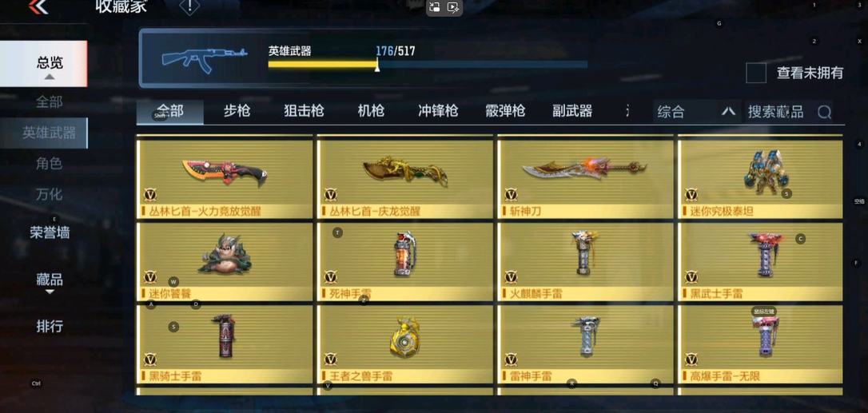Image resolution: width=868 pixels, height=413 pixels.
Task: Click the rifle silhouette icon in 英雄武器 banner
Action: pos(205,58)
